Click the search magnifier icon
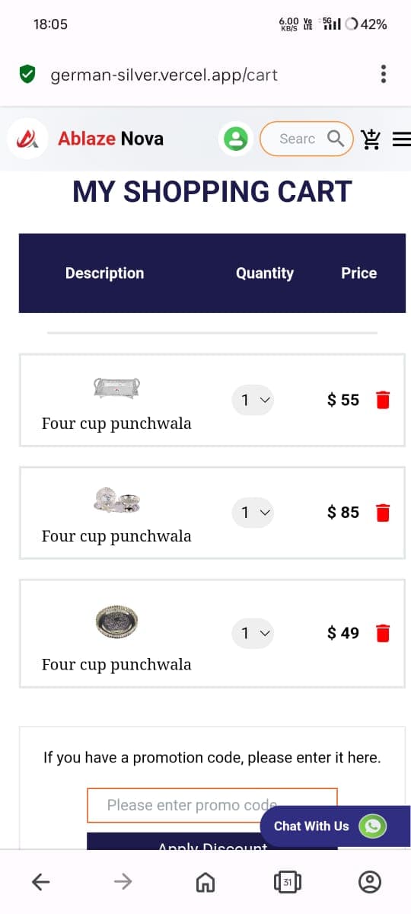Viewport: 411px width, 914px height. (336, 138)
